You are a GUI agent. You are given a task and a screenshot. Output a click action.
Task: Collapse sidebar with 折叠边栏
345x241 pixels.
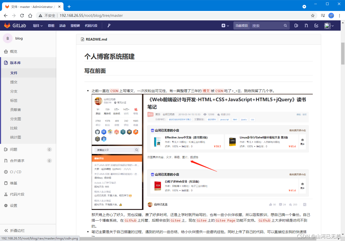tap(28, 231)
